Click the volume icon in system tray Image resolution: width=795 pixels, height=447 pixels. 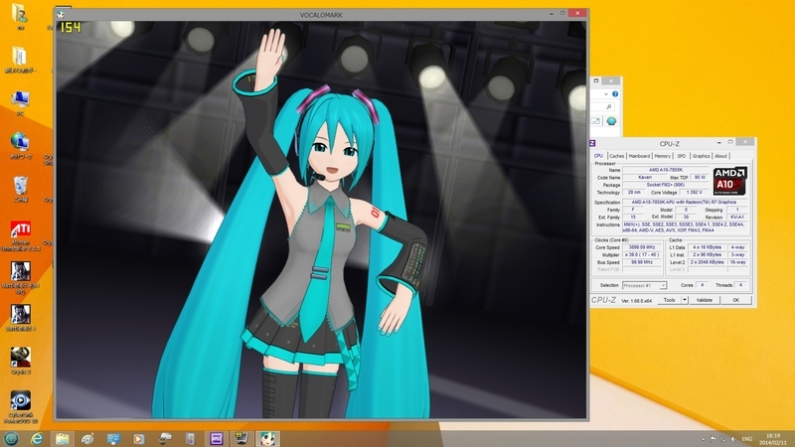click(x=732, y=439)
